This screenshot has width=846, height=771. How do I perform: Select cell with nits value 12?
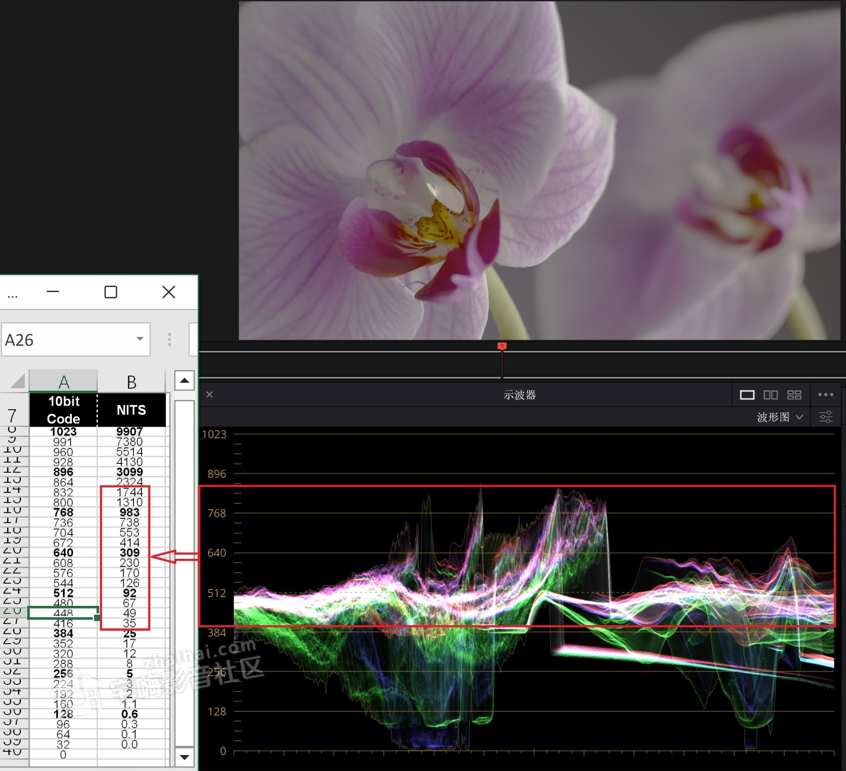tap(132, 653)
